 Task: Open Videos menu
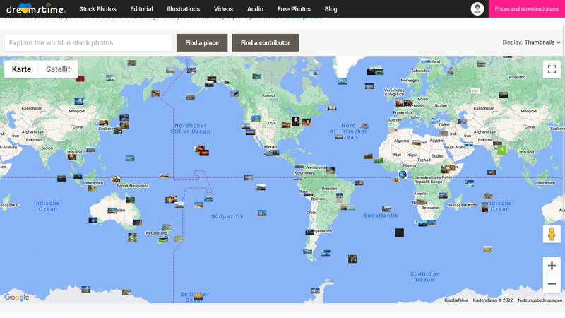coord(223,9)
